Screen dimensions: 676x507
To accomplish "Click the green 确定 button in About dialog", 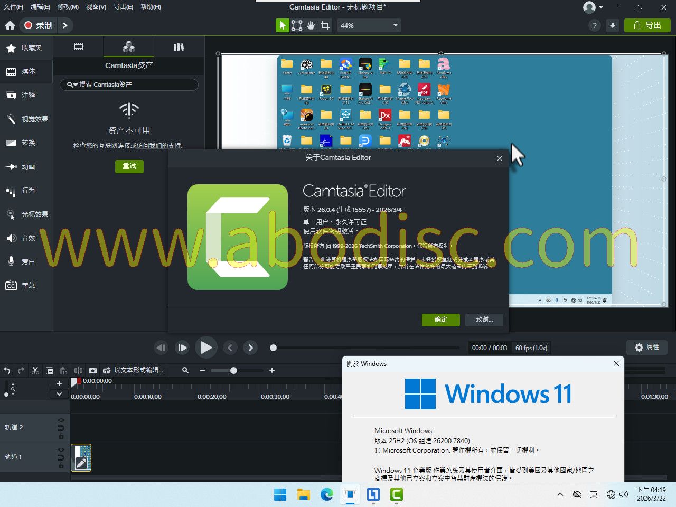I will coord(440,320).
